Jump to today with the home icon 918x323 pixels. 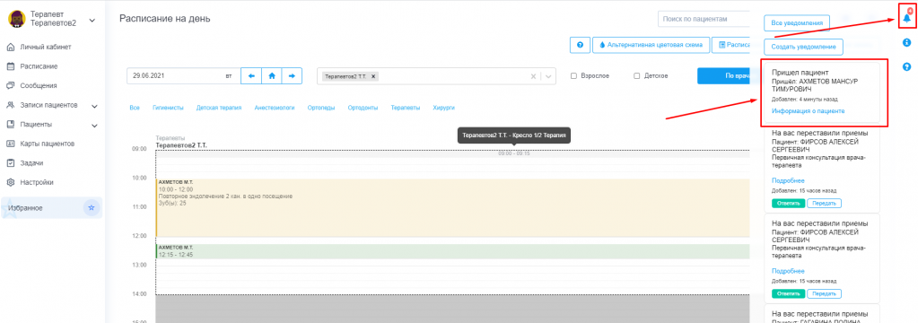tap(272, 76)
